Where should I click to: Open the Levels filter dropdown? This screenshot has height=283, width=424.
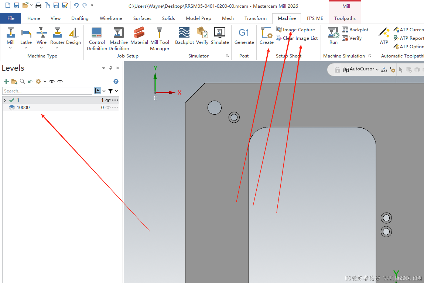tap(117, 91)
